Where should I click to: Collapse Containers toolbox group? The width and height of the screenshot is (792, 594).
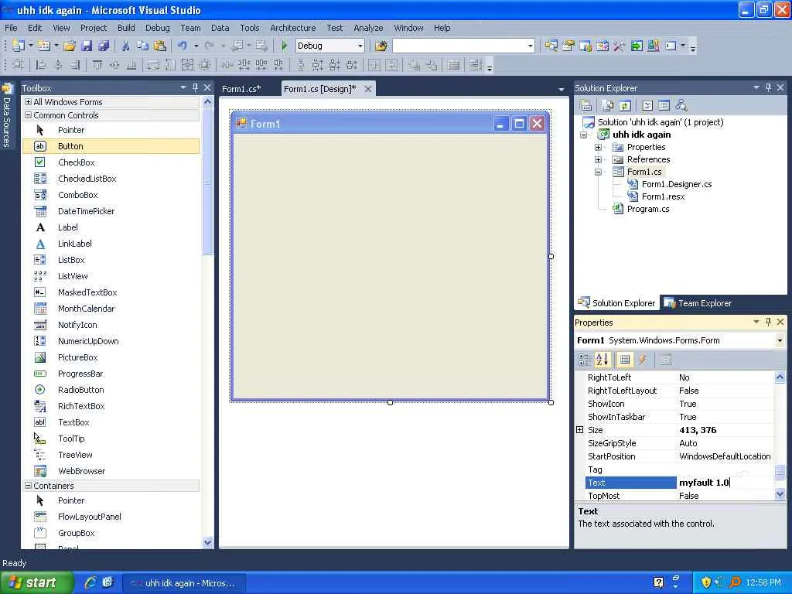[29, 486]
